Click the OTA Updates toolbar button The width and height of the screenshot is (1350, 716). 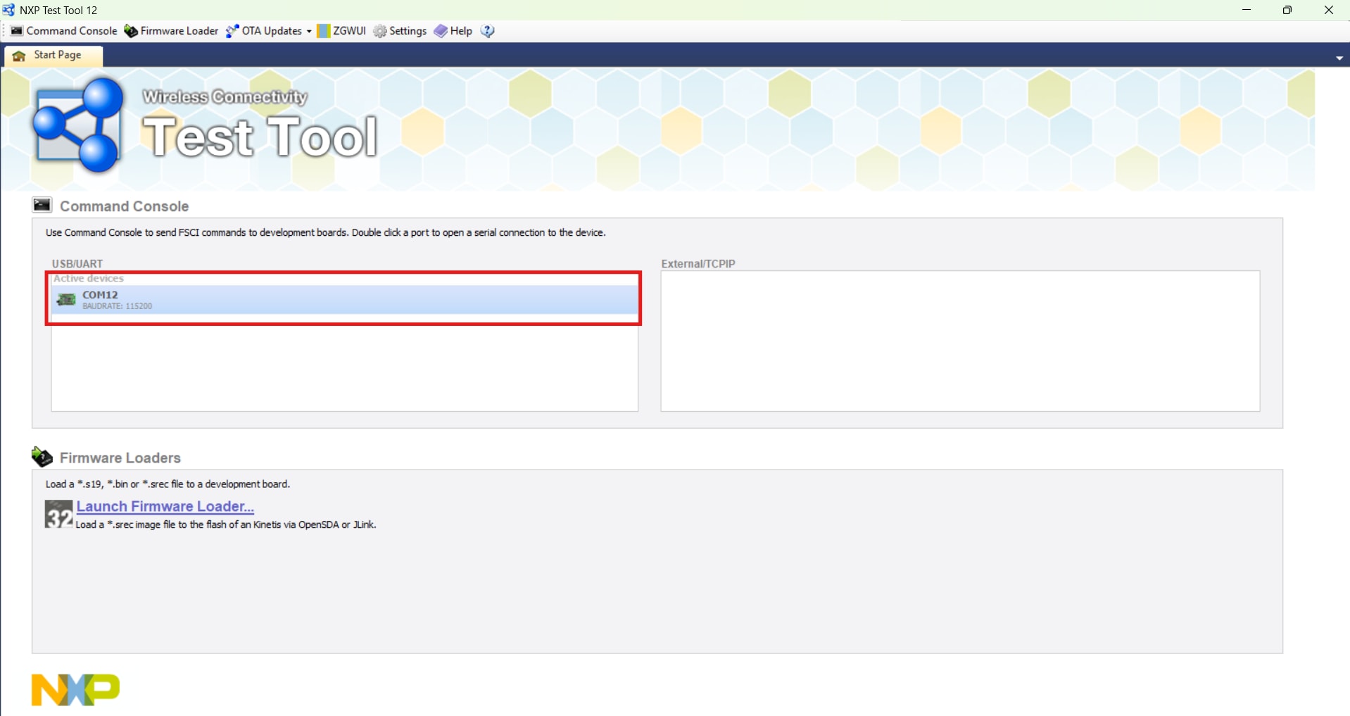point(265,31)
